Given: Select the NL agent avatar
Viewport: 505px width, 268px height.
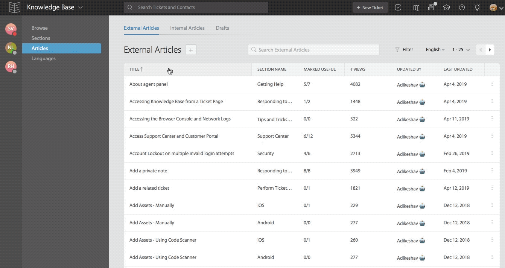Looking at the screenshot, I should (11, 48).
